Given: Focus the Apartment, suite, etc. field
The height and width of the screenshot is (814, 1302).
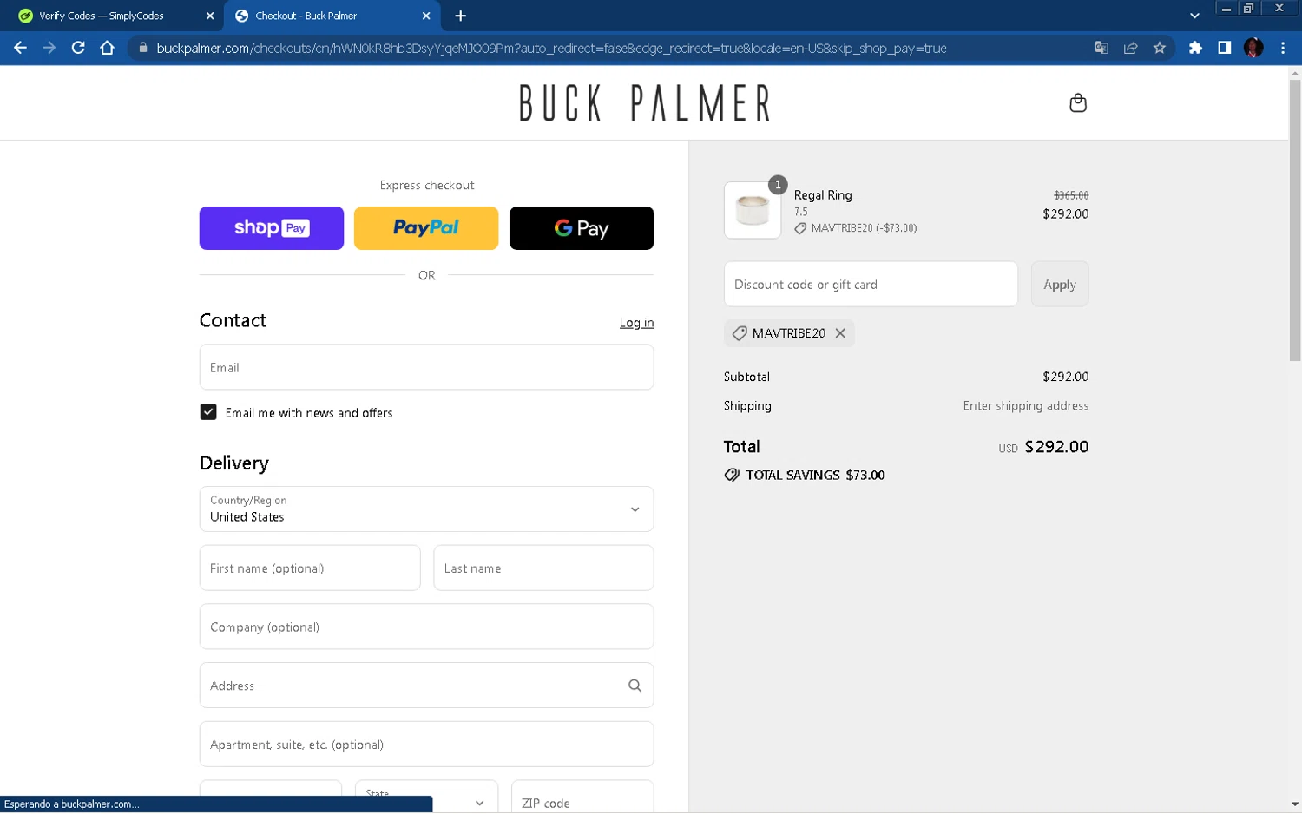Looking at the screenshot, I should tap(426, 745).
